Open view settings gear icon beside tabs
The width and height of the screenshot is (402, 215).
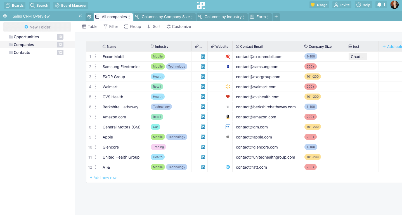tap(89, 17)
